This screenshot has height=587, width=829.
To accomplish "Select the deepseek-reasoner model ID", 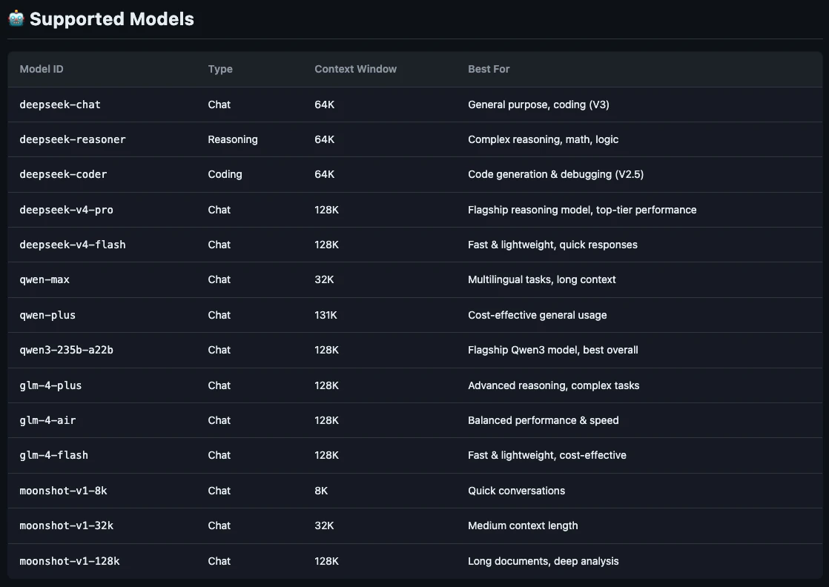I will pos(73,139).
